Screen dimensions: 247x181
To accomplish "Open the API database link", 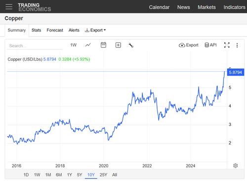I will click(x=210, y=45).
